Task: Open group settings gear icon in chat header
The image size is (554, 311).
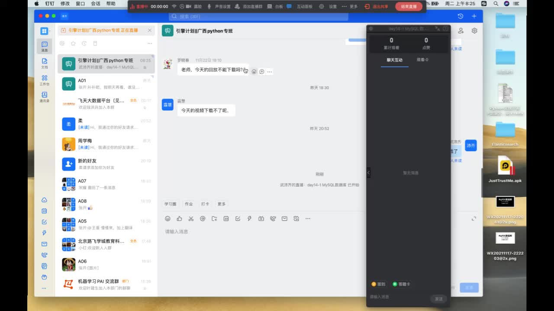Action: click(474, 31)
